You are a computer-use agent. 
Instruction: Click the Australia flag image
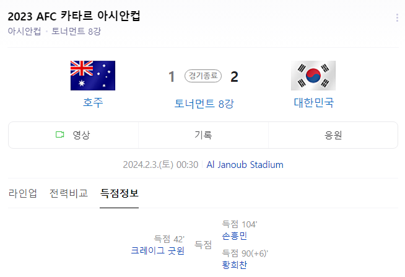[93, 76]
